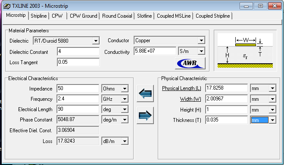
Task: Maximize the TXLINE window
Action: tap(260, 6)
